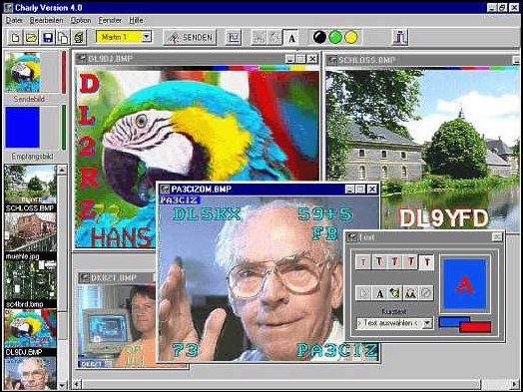Click the red bar beside Sendebild
This screenshot has height=392, width=523.
(64, 72)
